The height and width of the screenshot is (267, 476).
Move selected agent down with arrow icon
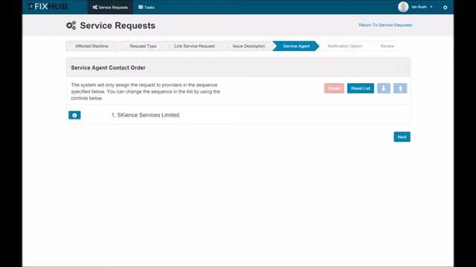[384, 88]
